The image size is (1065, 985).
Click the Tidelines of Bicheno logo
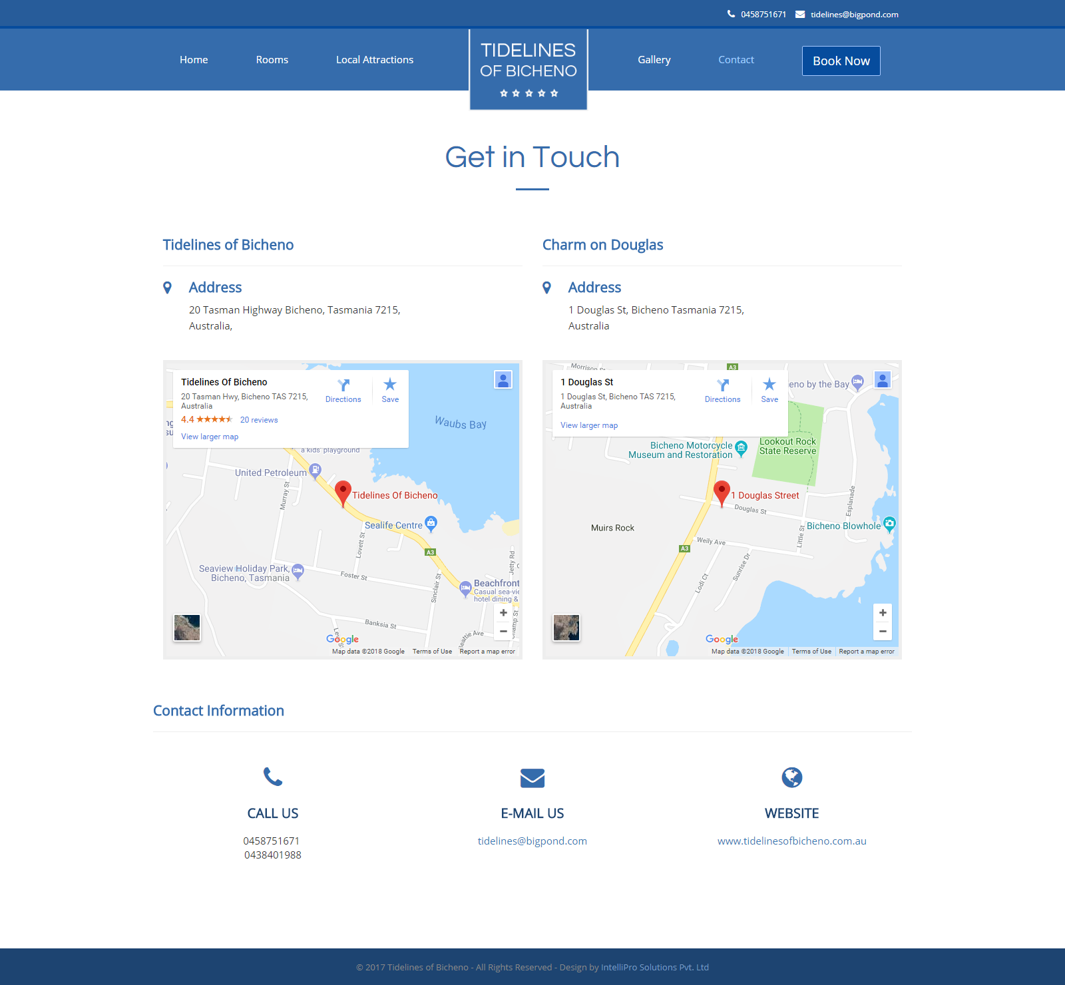coord(529,69)
